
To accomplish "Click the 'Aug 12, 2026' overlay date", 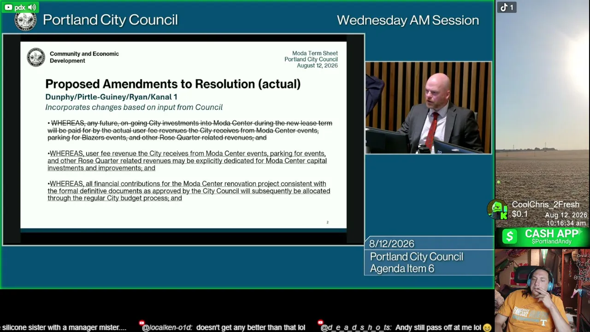I will coord(566,215).
